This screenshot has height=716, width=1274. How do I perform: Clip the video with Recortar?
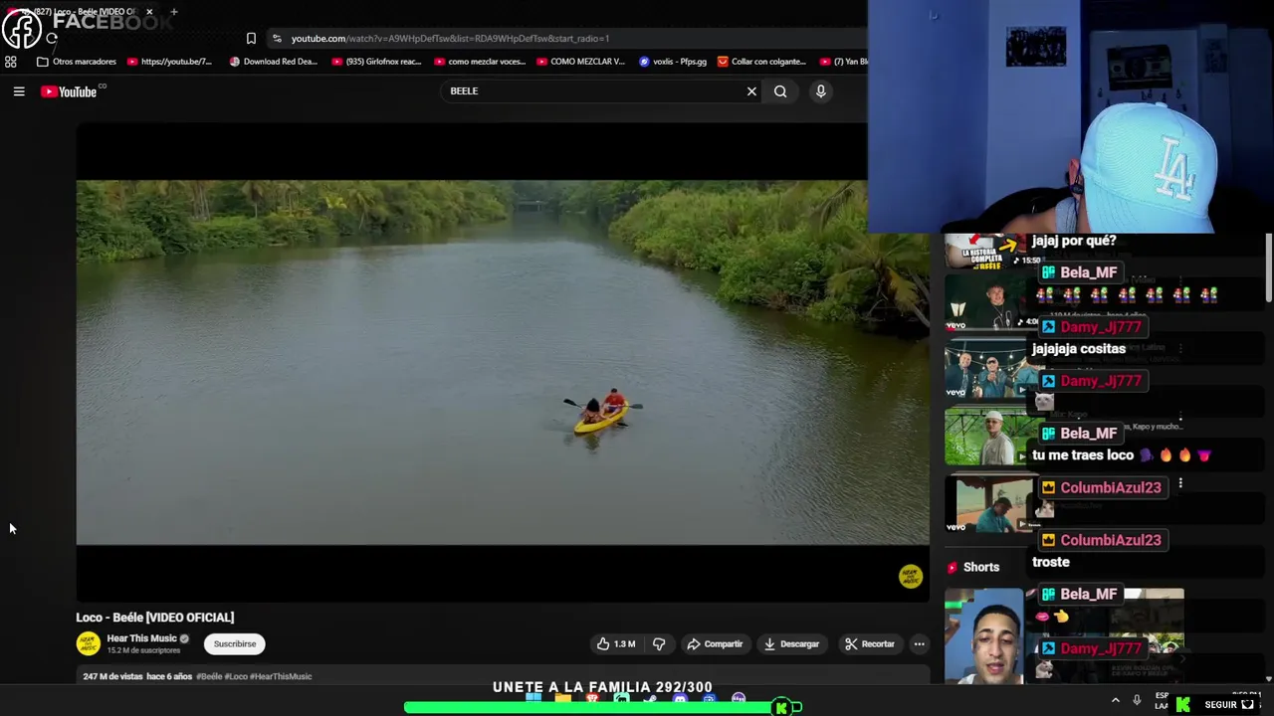coord(870,644)
